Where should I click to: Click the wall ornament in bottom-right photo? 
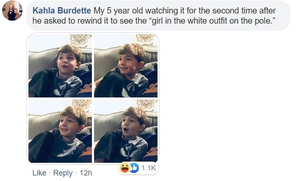147,105
